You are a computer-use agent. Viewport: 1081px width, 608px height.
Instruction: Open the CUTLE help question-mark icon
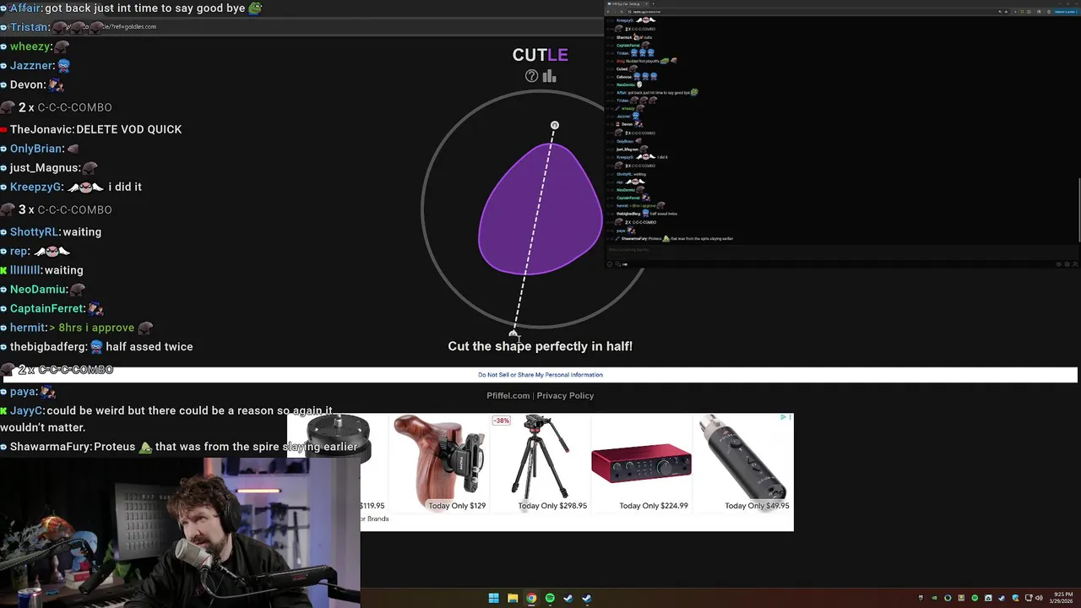tap(531, 76)
